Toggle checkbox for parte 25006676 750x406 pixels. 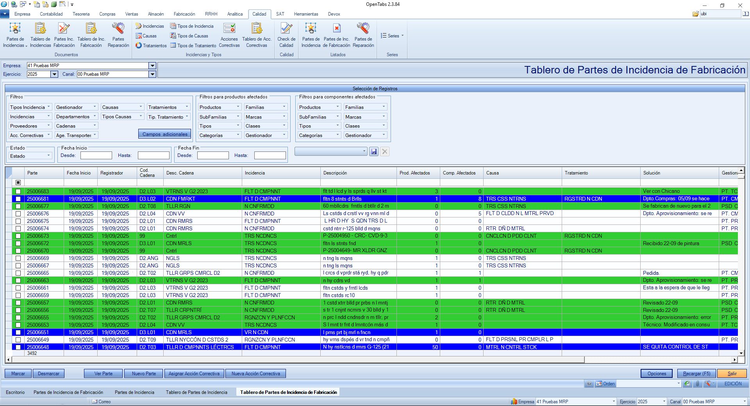click(x=18, y=214)
